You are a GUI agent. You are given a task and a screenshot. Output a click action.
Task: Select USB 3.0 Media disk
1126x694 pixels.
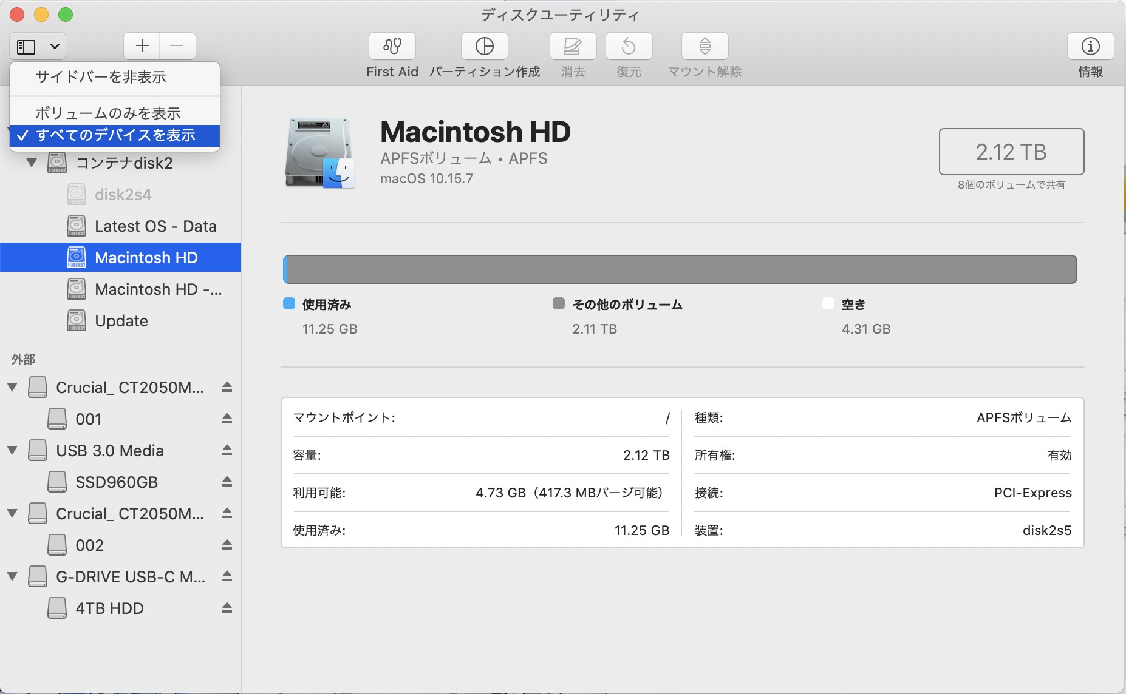click(x=109, y=451)
